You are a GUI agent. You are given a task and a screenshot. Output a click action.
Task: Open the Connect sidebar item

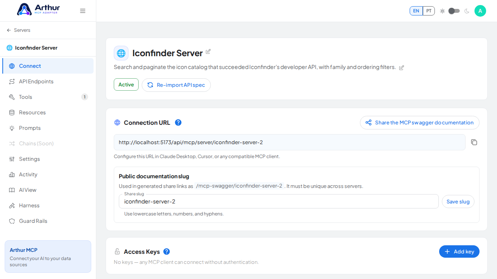click(48, 66)
